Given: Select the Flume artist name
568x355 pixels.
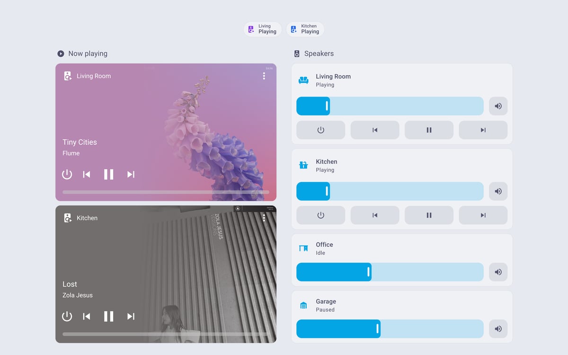Looking at the screenshot, I should click(x=71, y=153).
